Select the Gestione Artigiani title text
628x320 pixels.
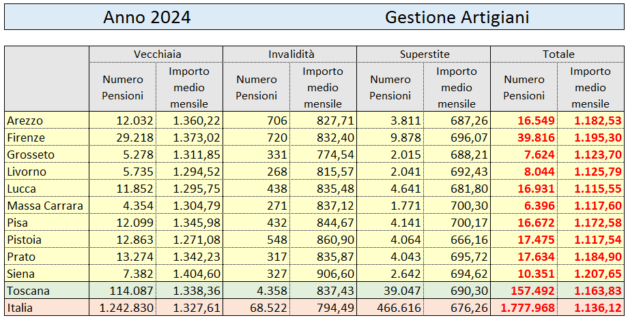457,18
